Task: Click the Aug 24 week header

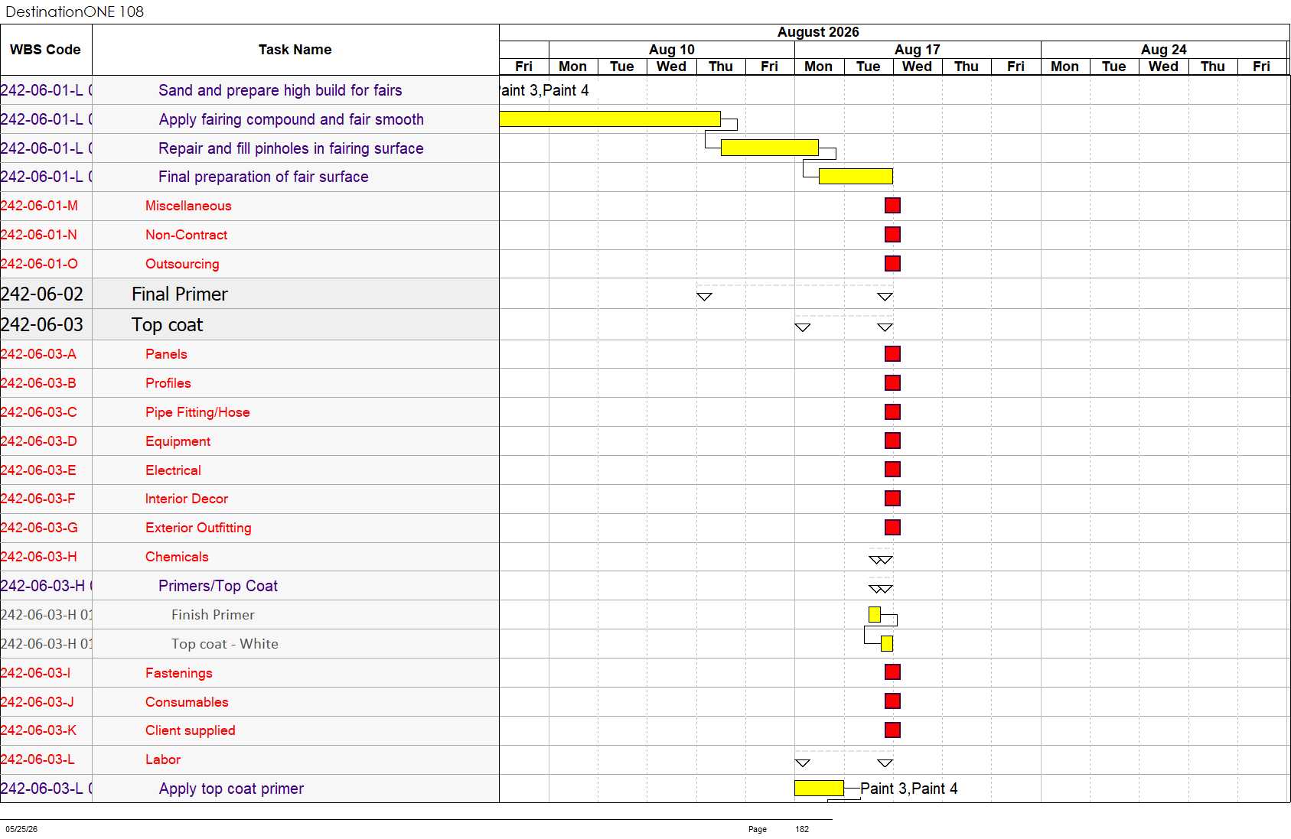Action: pos(1164,49)
